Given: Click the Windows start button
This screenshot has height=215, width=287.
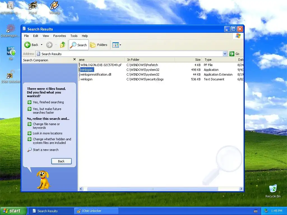Looking at the screenshot, I should point(13,211).
